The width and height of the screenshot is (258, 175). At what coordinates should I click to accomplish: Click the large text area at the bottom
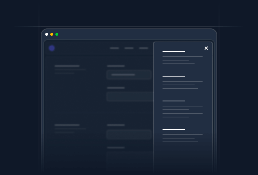(x=130, y=160)
